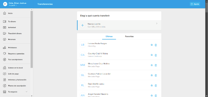
Task: Click the LB avatar circle
Action: coord(83,45)
